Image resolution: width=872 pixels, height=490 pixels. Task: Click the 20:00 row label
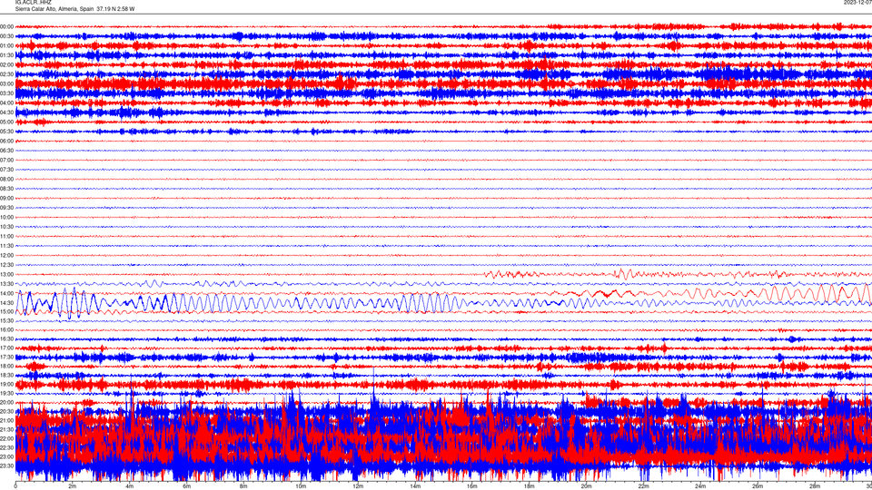click(6, 402)
